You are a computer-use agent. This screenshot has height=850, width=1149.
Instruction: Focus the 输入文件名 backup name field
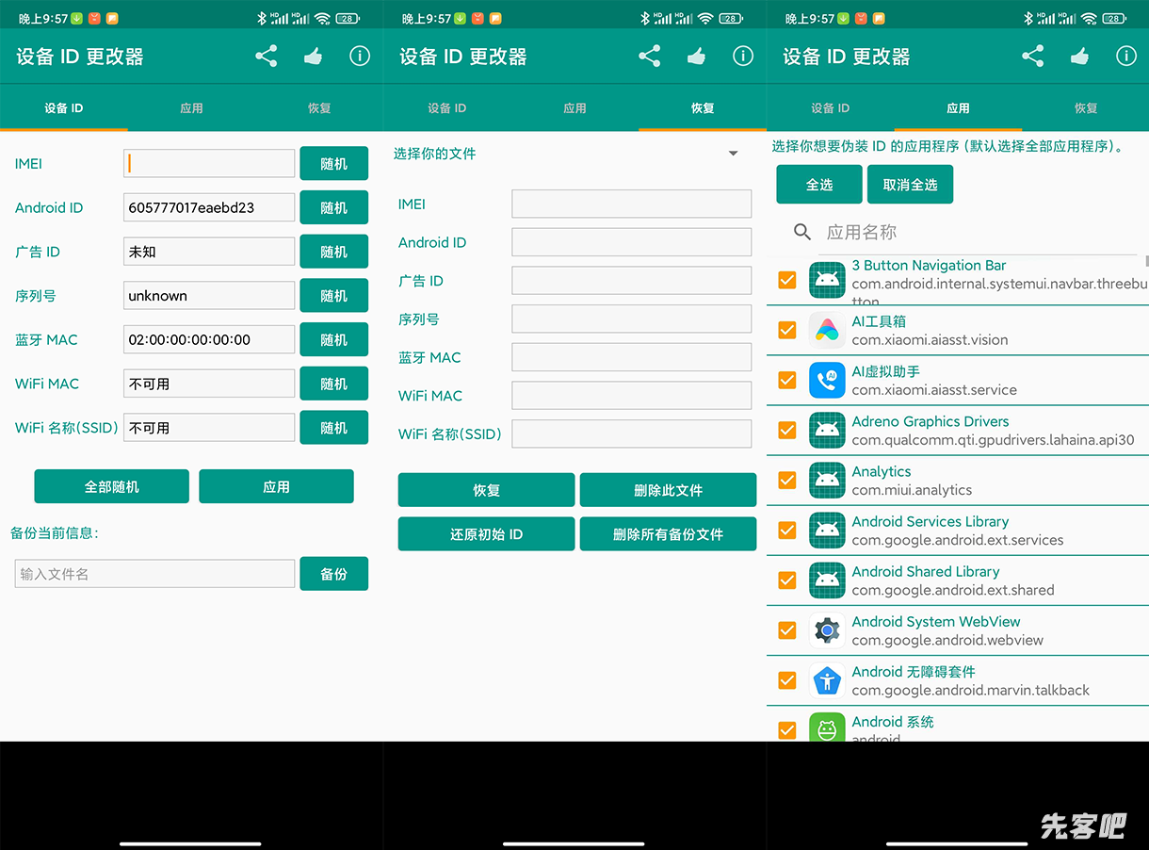[155, 574]
